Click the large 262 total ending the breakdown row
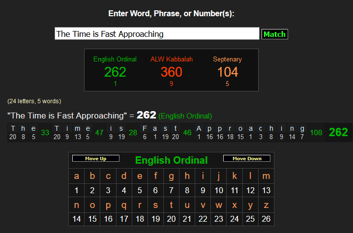Viewport: 353px width, 233px height. coord(338,132)
